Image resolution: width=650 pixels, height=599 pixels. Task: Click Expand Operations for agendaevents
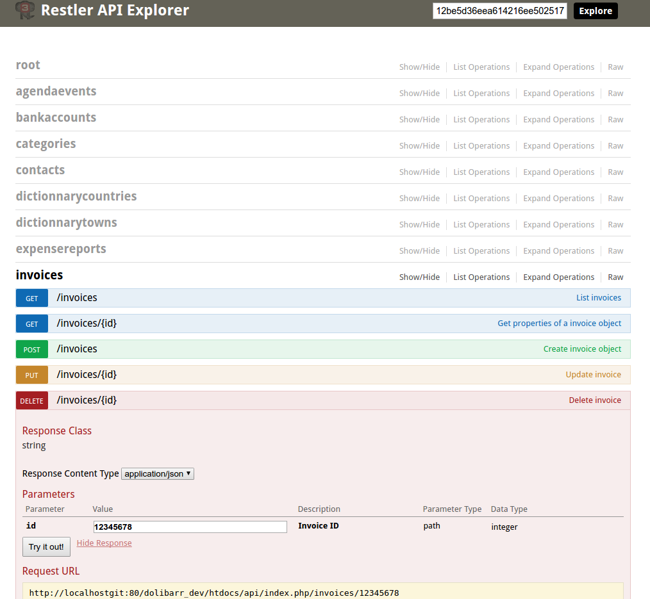558,93
